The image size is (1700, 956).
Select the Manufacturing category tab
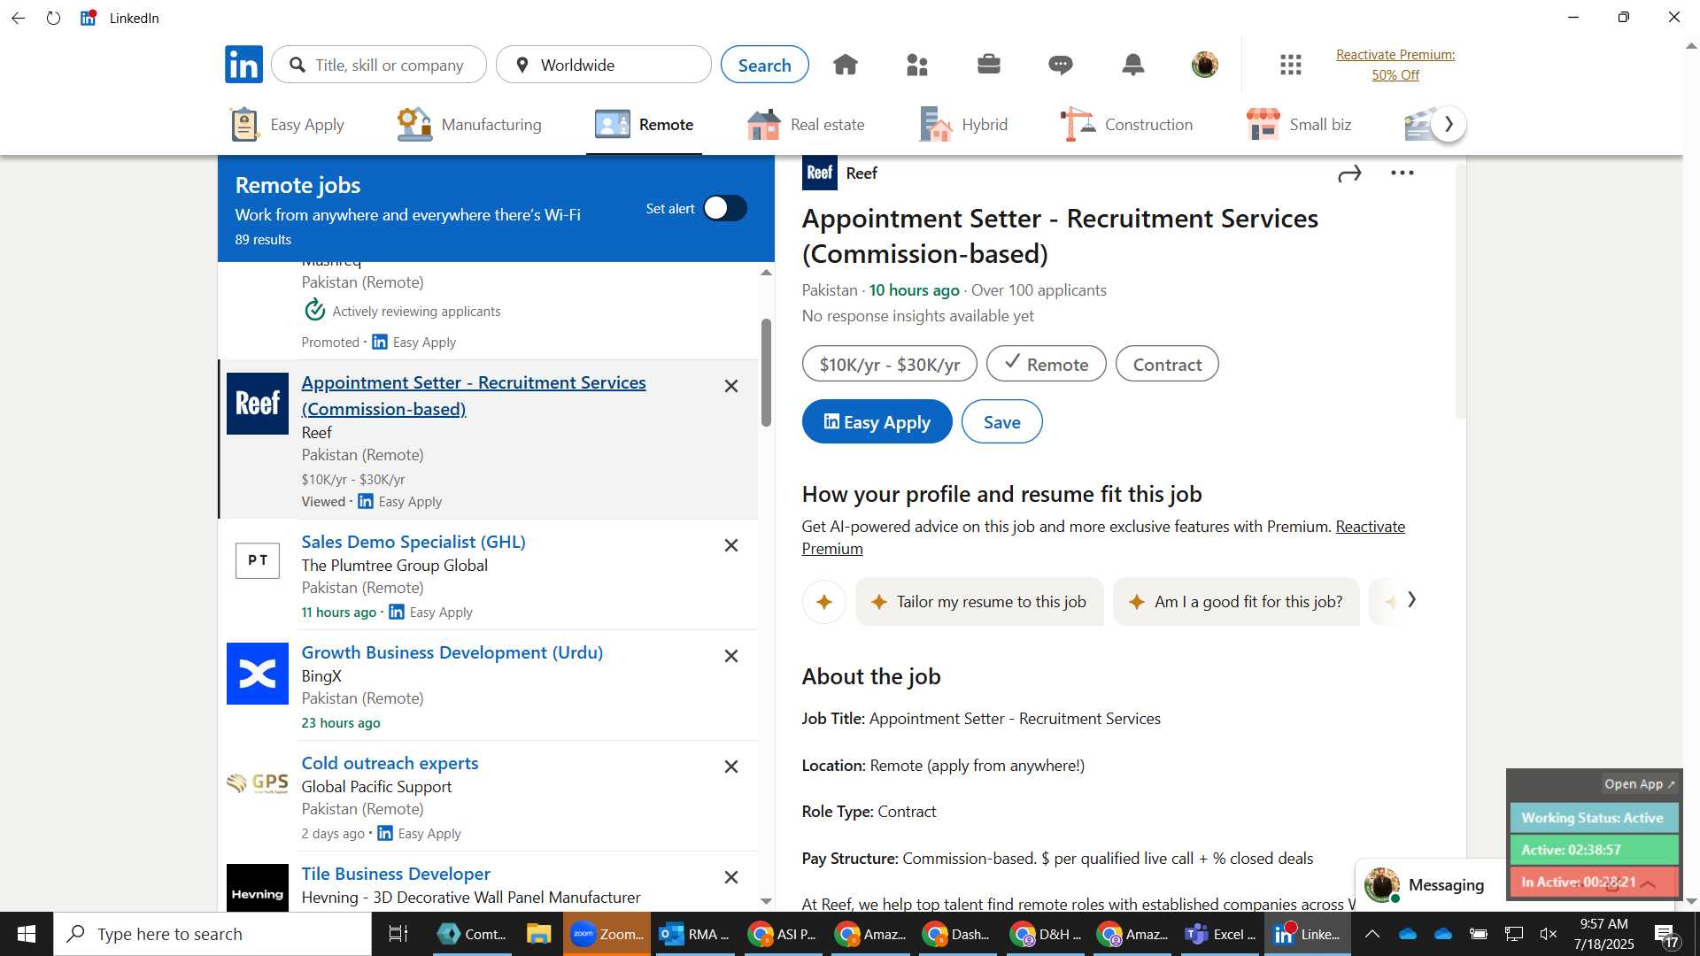tap(469, 125)
